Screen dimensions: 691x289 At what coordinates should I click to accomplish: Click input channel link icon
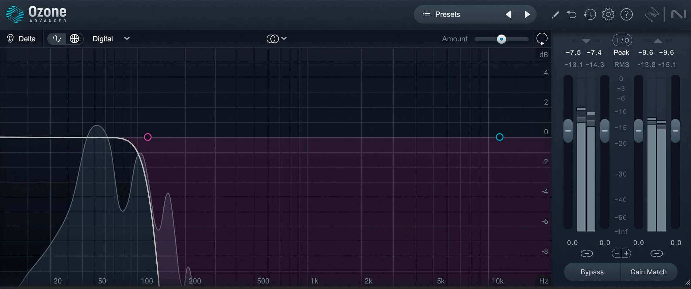pos(586,254)
